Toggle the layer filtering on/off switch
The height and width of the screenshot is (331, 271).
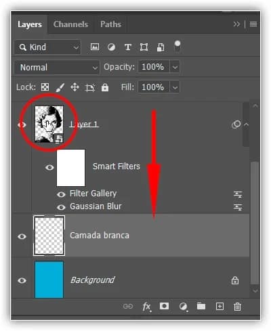click(178, 46)
